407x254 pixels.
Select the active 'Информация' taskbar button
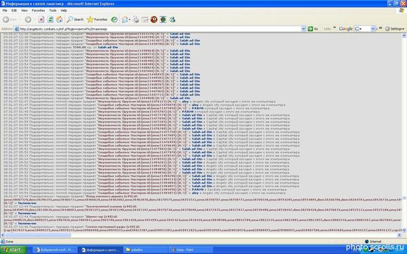[100, 250]
